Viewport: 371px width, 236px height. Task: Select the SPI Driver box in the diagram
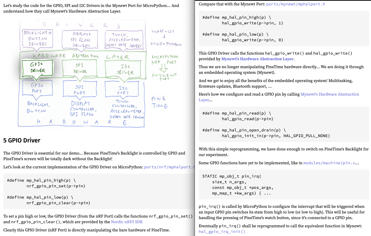[80, 68]
